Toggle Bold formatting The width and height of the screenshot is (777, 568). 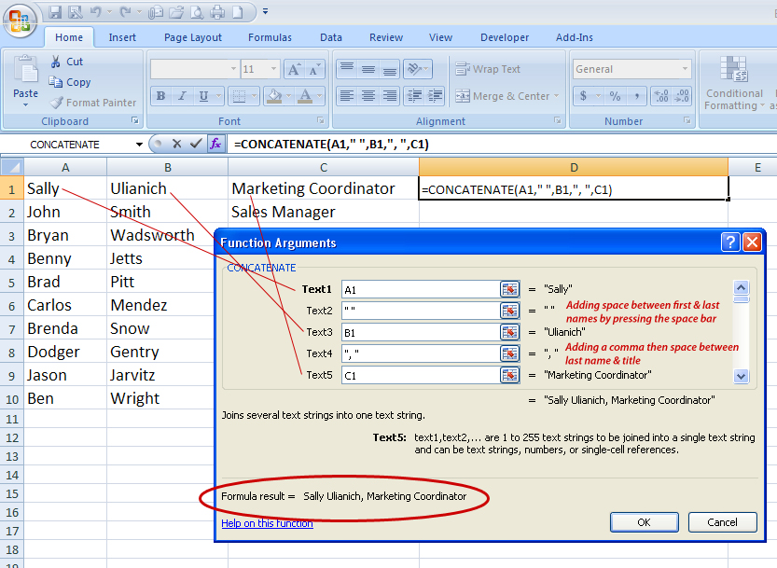click(x=160, y=96)
